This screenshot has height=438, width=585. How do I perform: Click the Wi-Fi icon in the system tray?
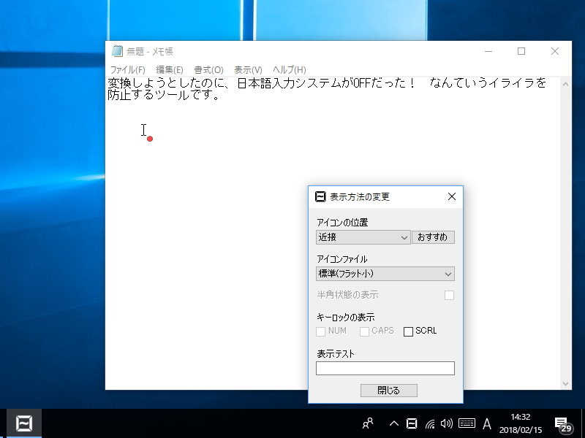(x=430, y=423)
